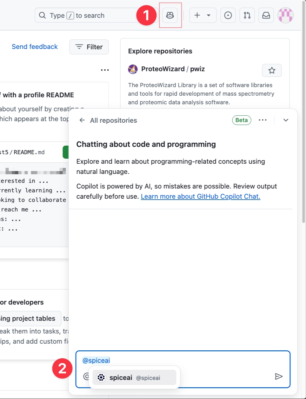The height and width of the screenshot is (399, 306).
Task: Open the feed three-dots options menu
Action: coord(105,70)
